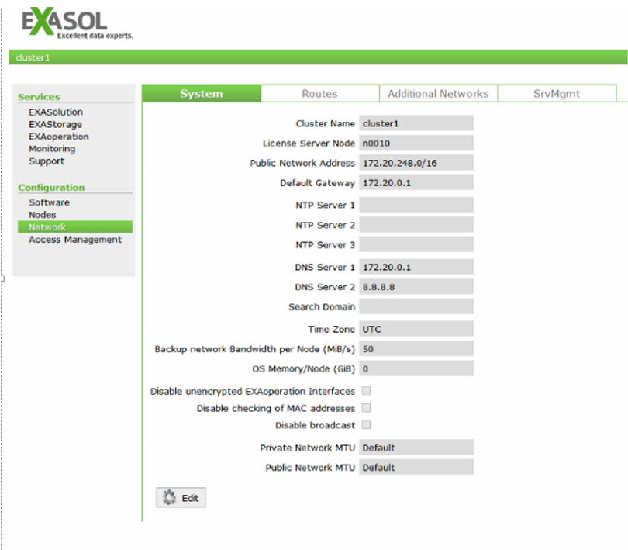Image resolution: width=628 pixels, height=550 pixels.
Task: Click the DNS Server 1 field
Action: coord(416,267)
